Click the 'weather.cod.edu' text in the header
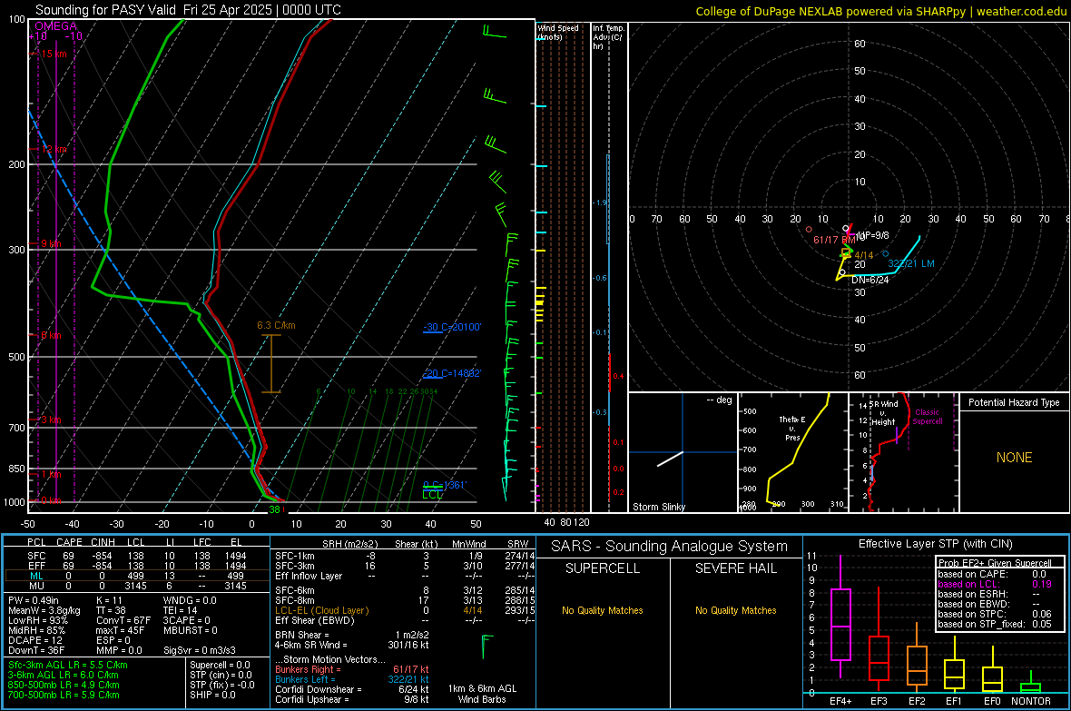 (1021, 12)
